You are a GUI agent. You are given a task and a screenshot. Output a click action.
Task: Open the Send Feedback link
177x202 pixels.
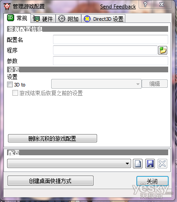tap(118, 7)
